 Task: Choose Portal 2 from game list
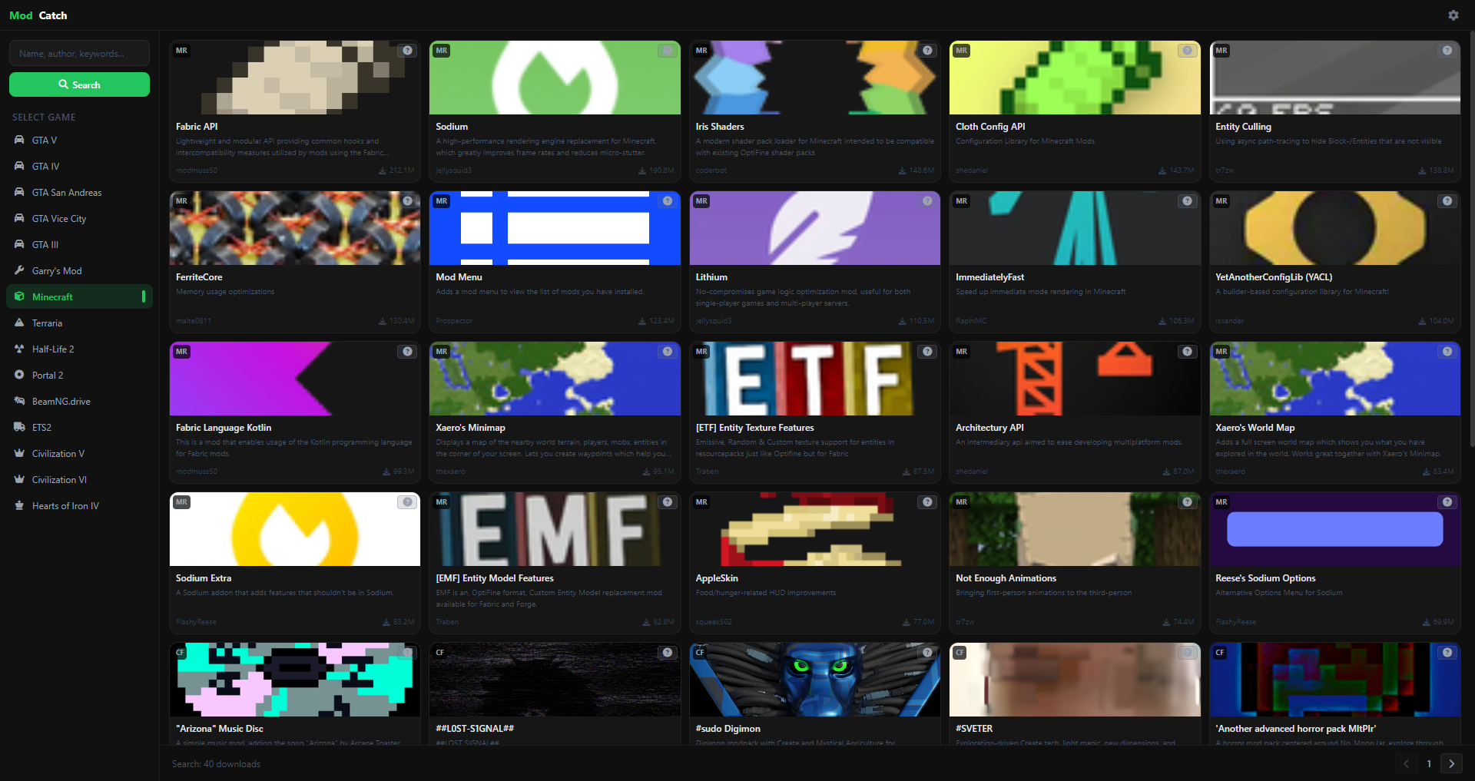pos(79,376)
